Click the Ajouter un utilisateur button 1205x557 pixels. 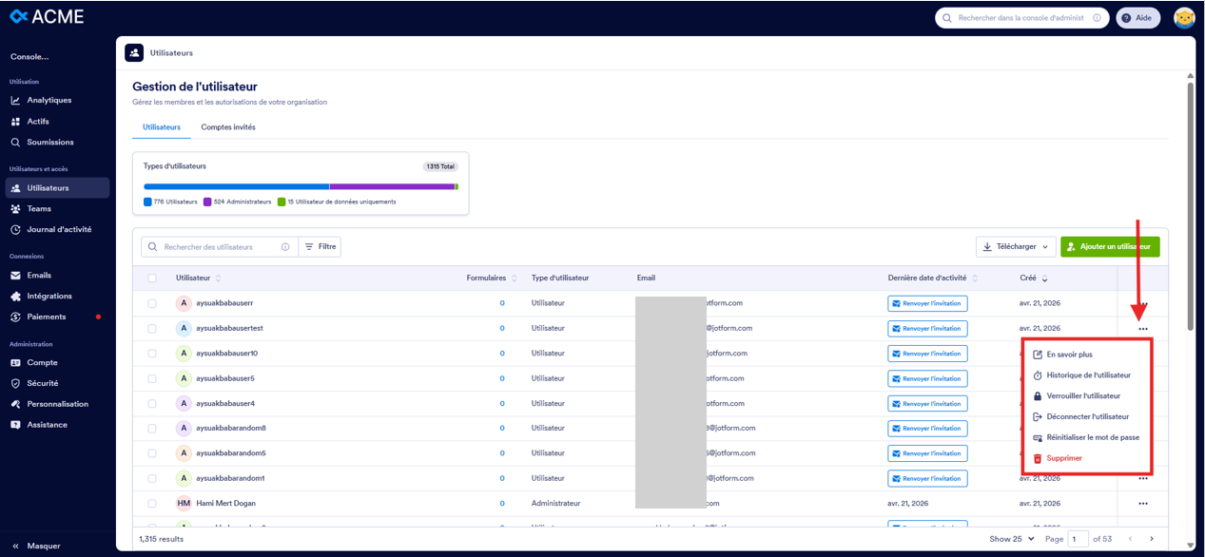1110,246
